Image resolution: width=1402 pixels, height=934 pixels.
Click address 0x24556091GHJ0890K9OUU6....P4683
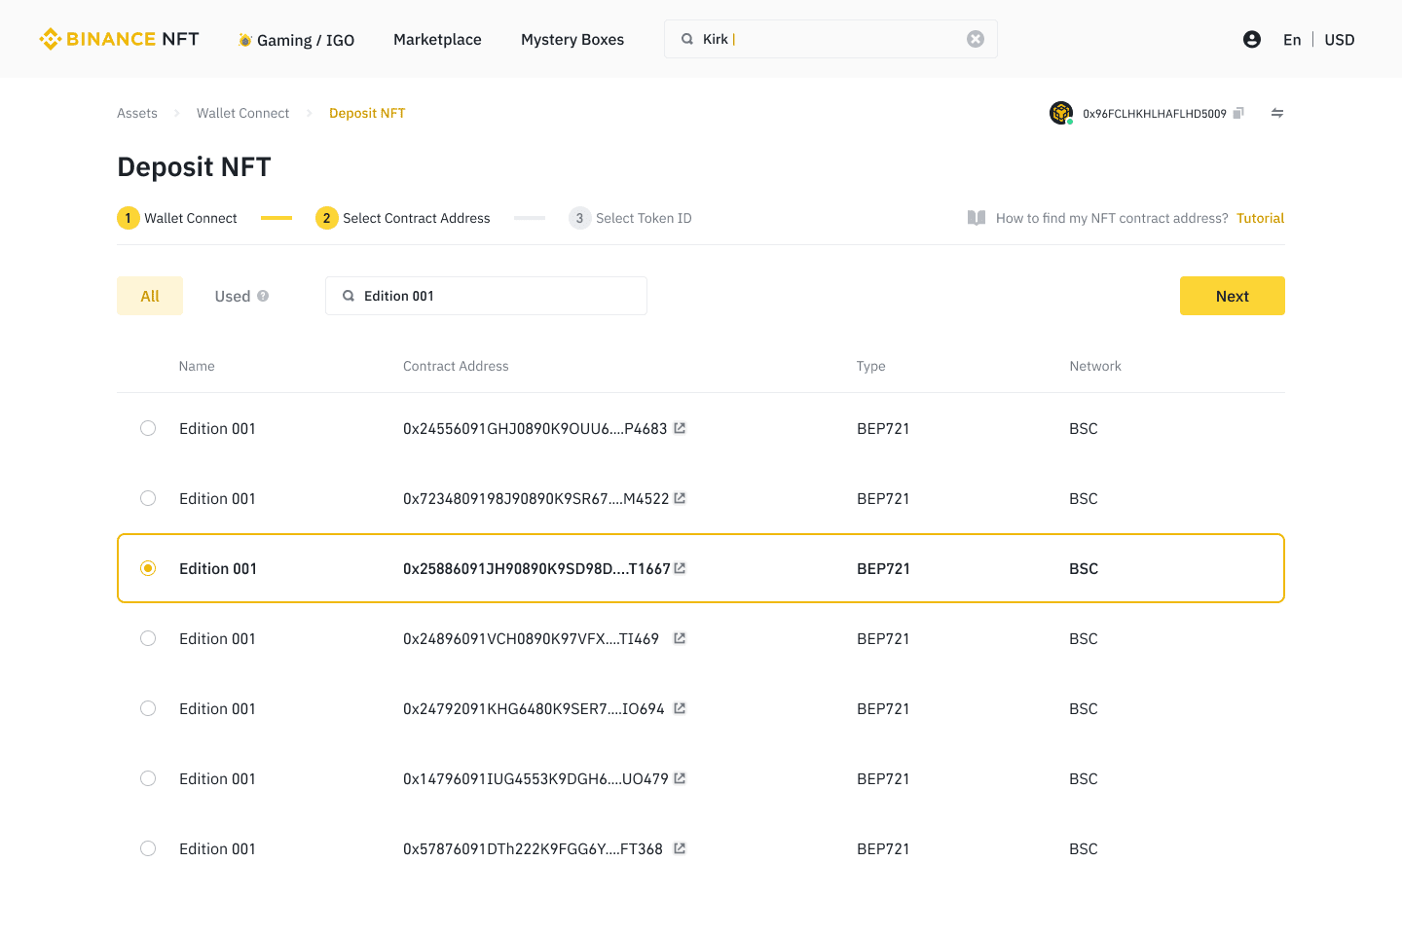point(535,428)
